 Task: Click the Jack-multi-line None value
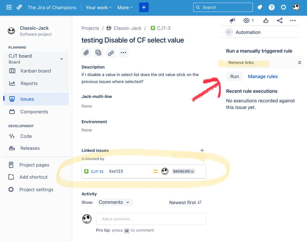[87, 106]
